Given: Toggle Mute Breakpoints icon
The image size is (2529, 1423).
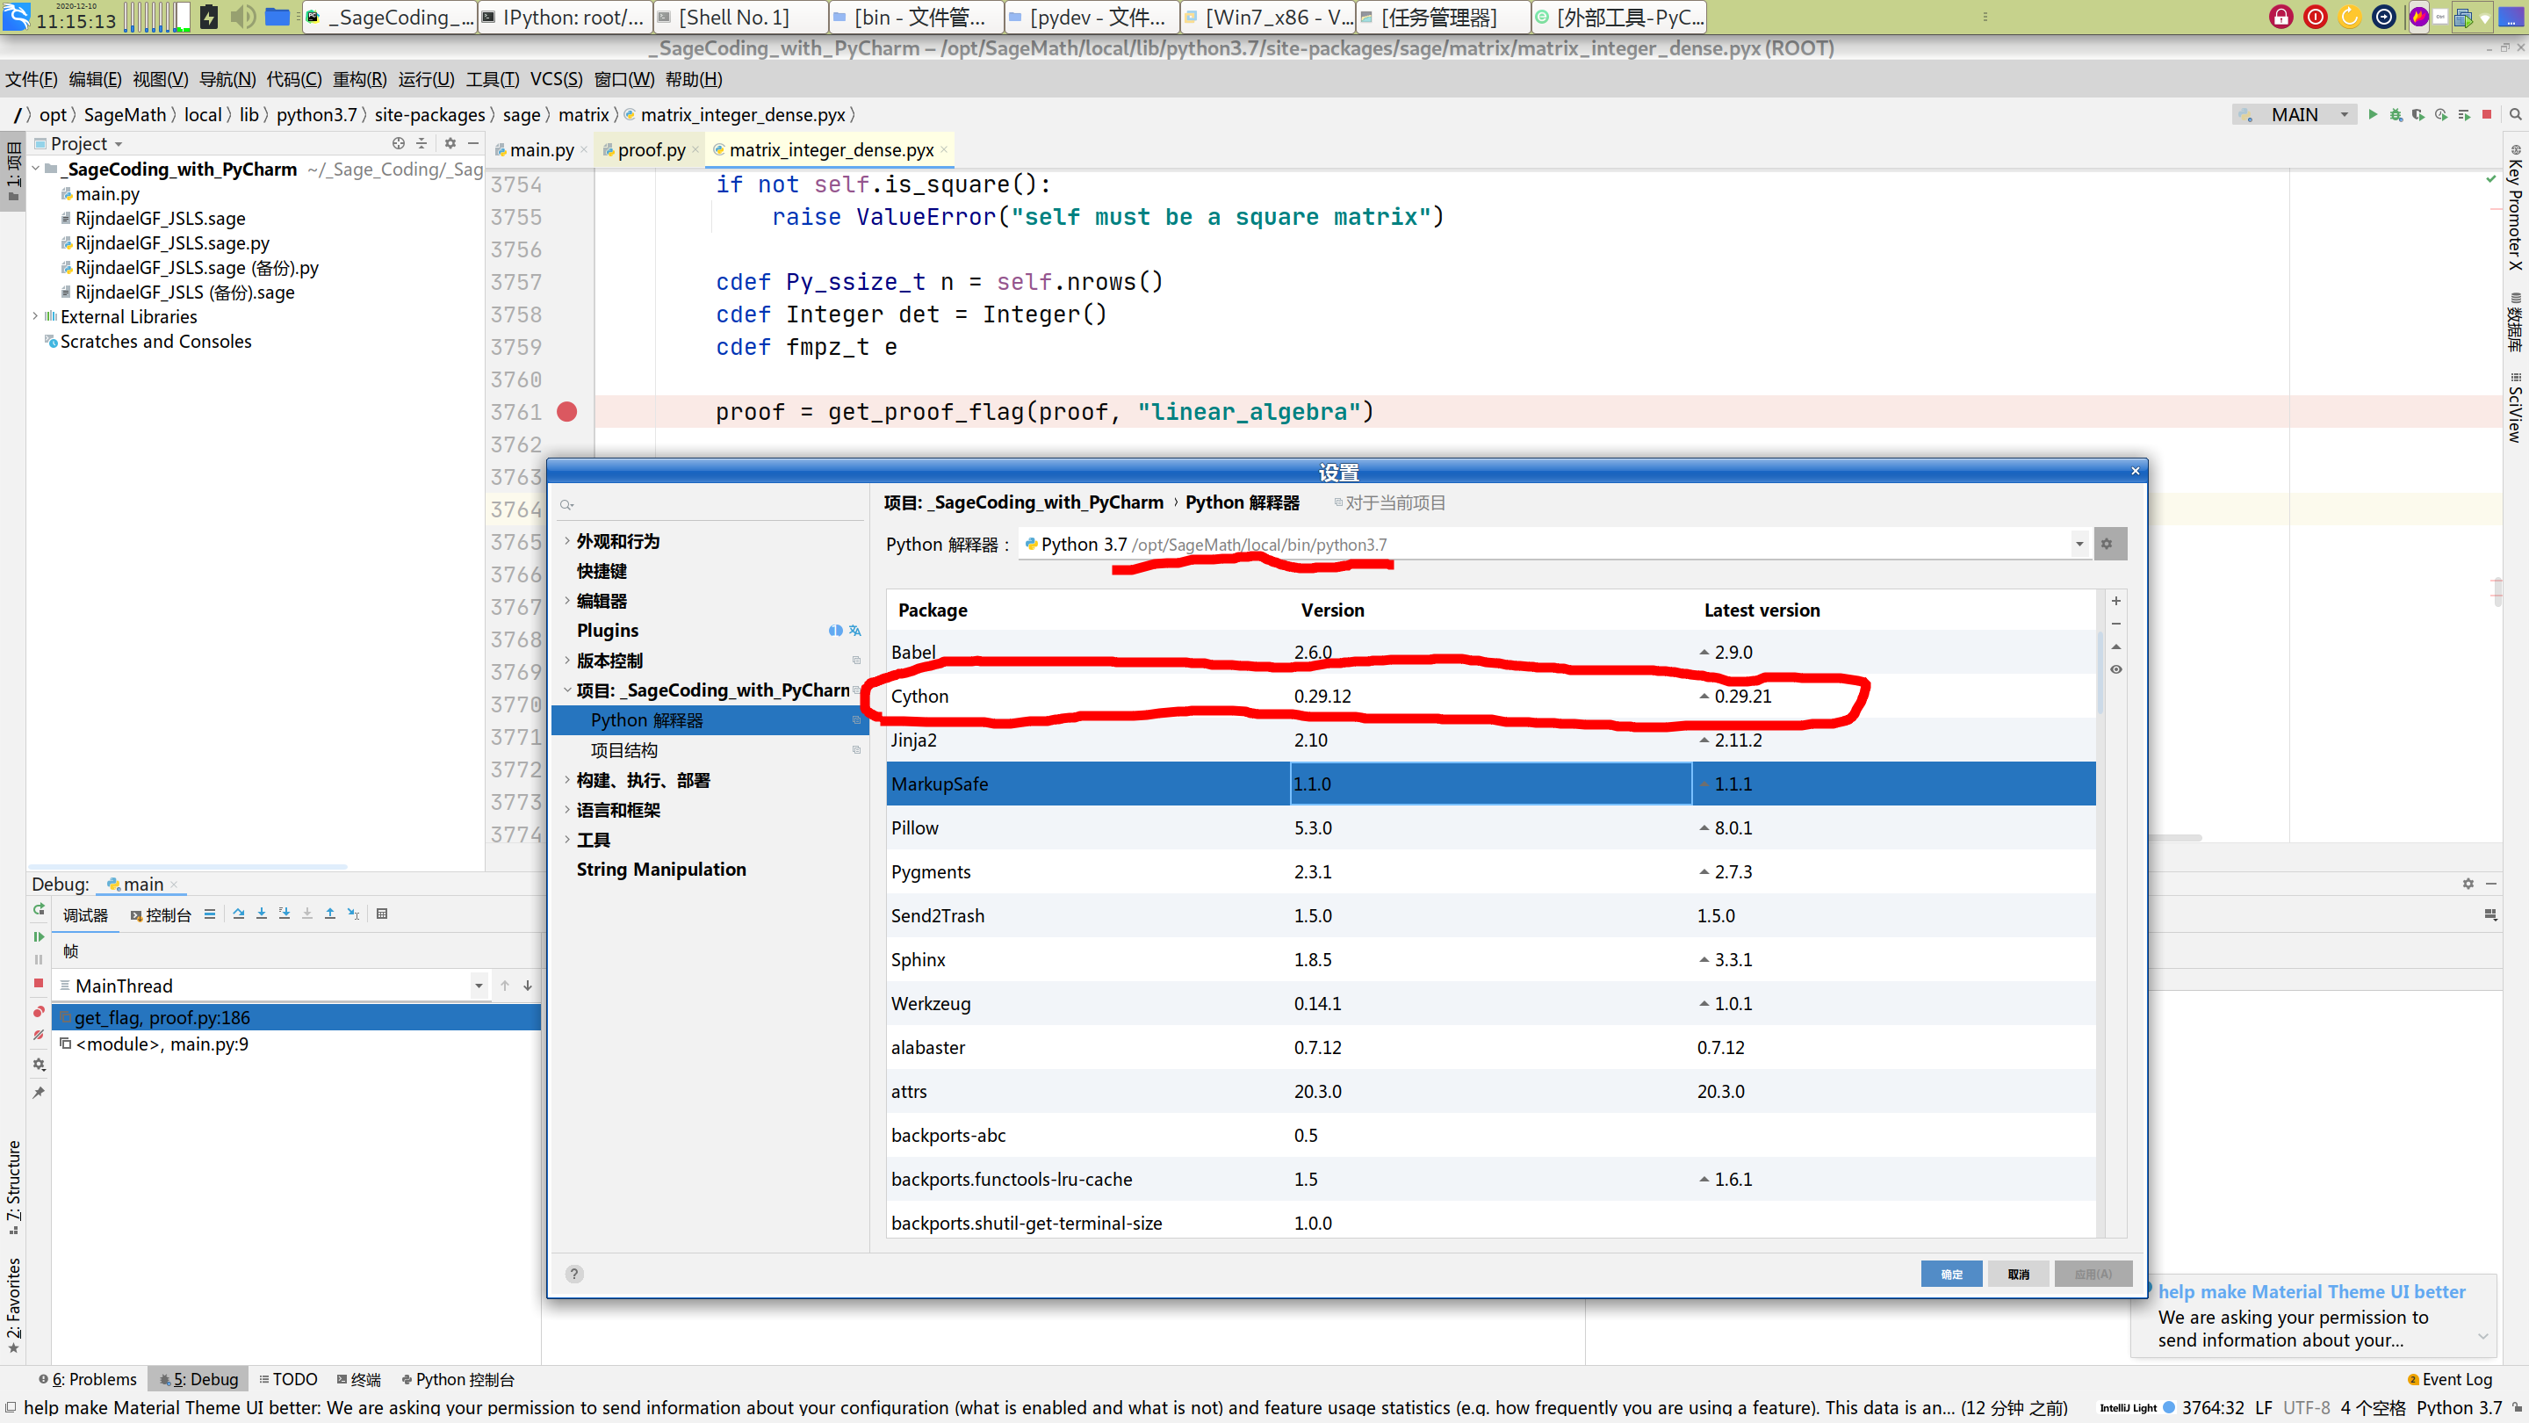Looking at the screenshot, I should (x=39, y=1035).
